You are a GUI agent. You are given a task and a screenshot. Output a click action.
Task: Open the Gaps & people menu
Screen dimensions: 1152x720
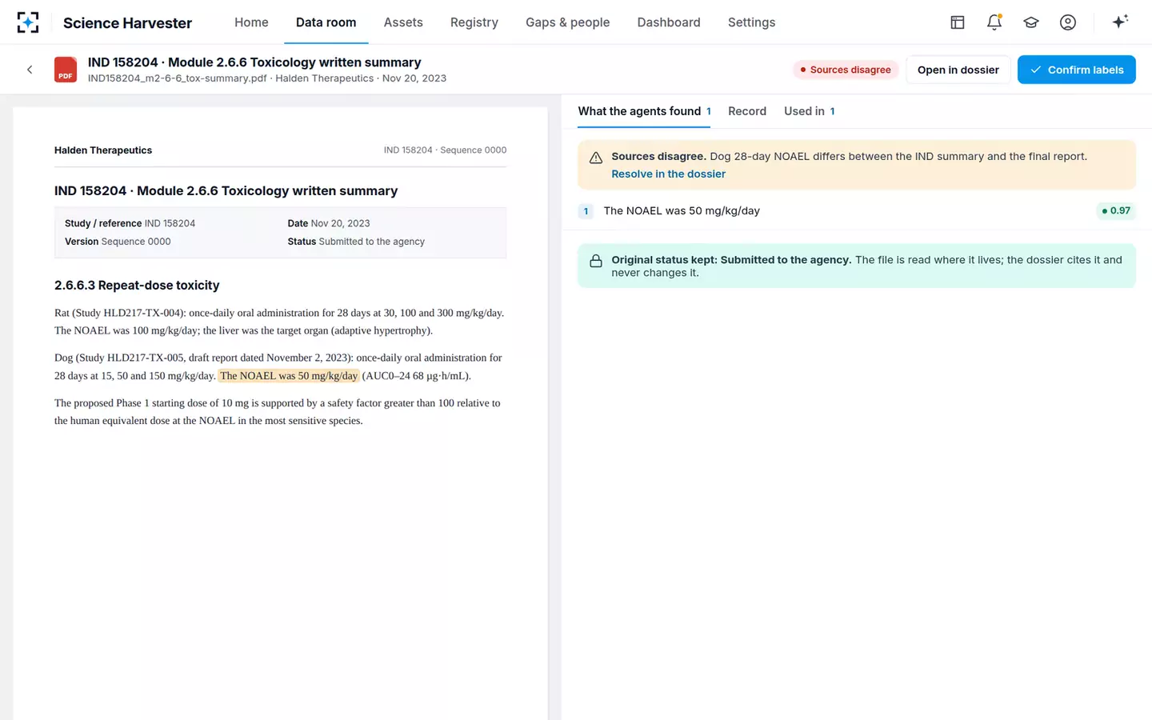coord(567,22)
